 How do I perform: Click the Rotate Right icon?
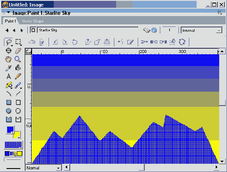pos(65,42)
